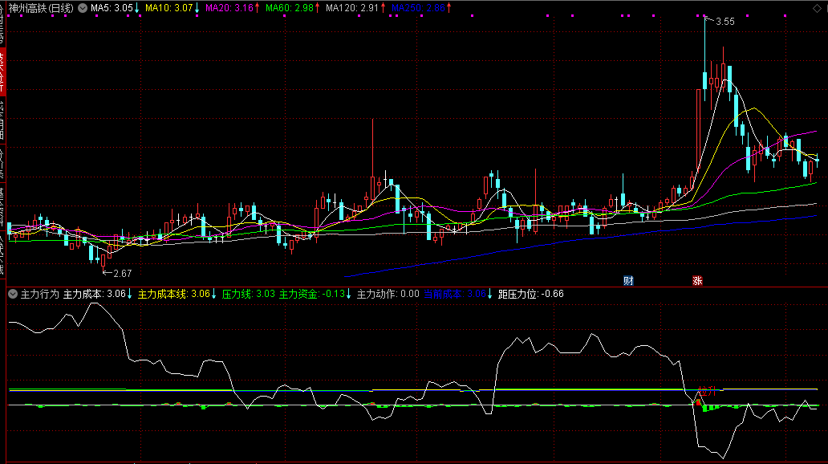Select the green MA60 moving average label

pos(289,7)
